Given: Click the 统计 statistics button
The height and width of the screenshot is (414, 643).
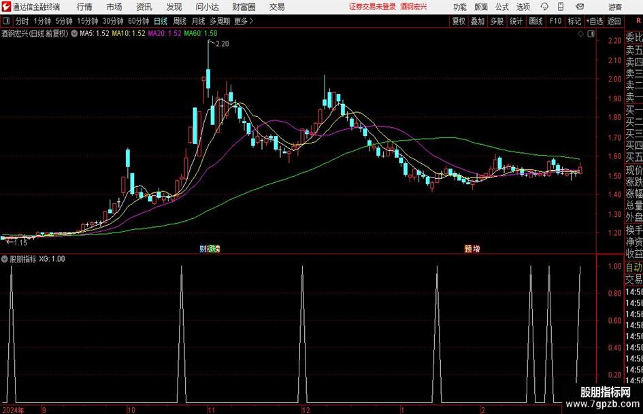Looking at the screenshot, I should click(516, 21).
